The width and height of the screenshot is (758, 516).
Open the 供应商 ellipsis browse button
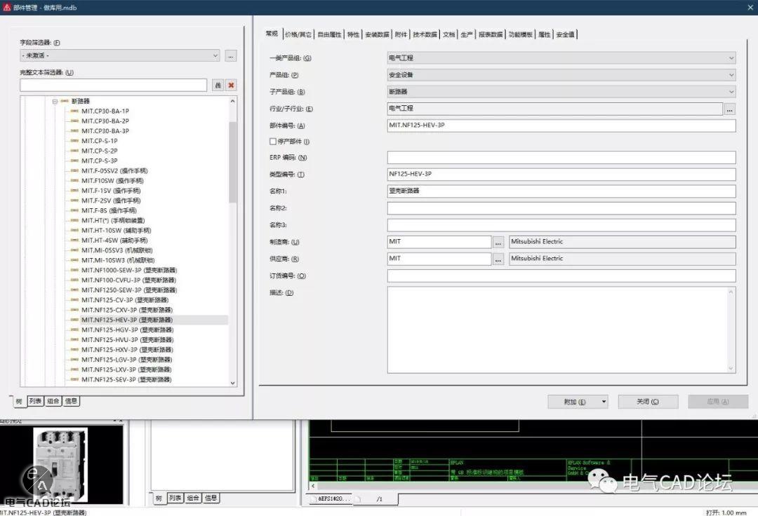pos(498,259)
